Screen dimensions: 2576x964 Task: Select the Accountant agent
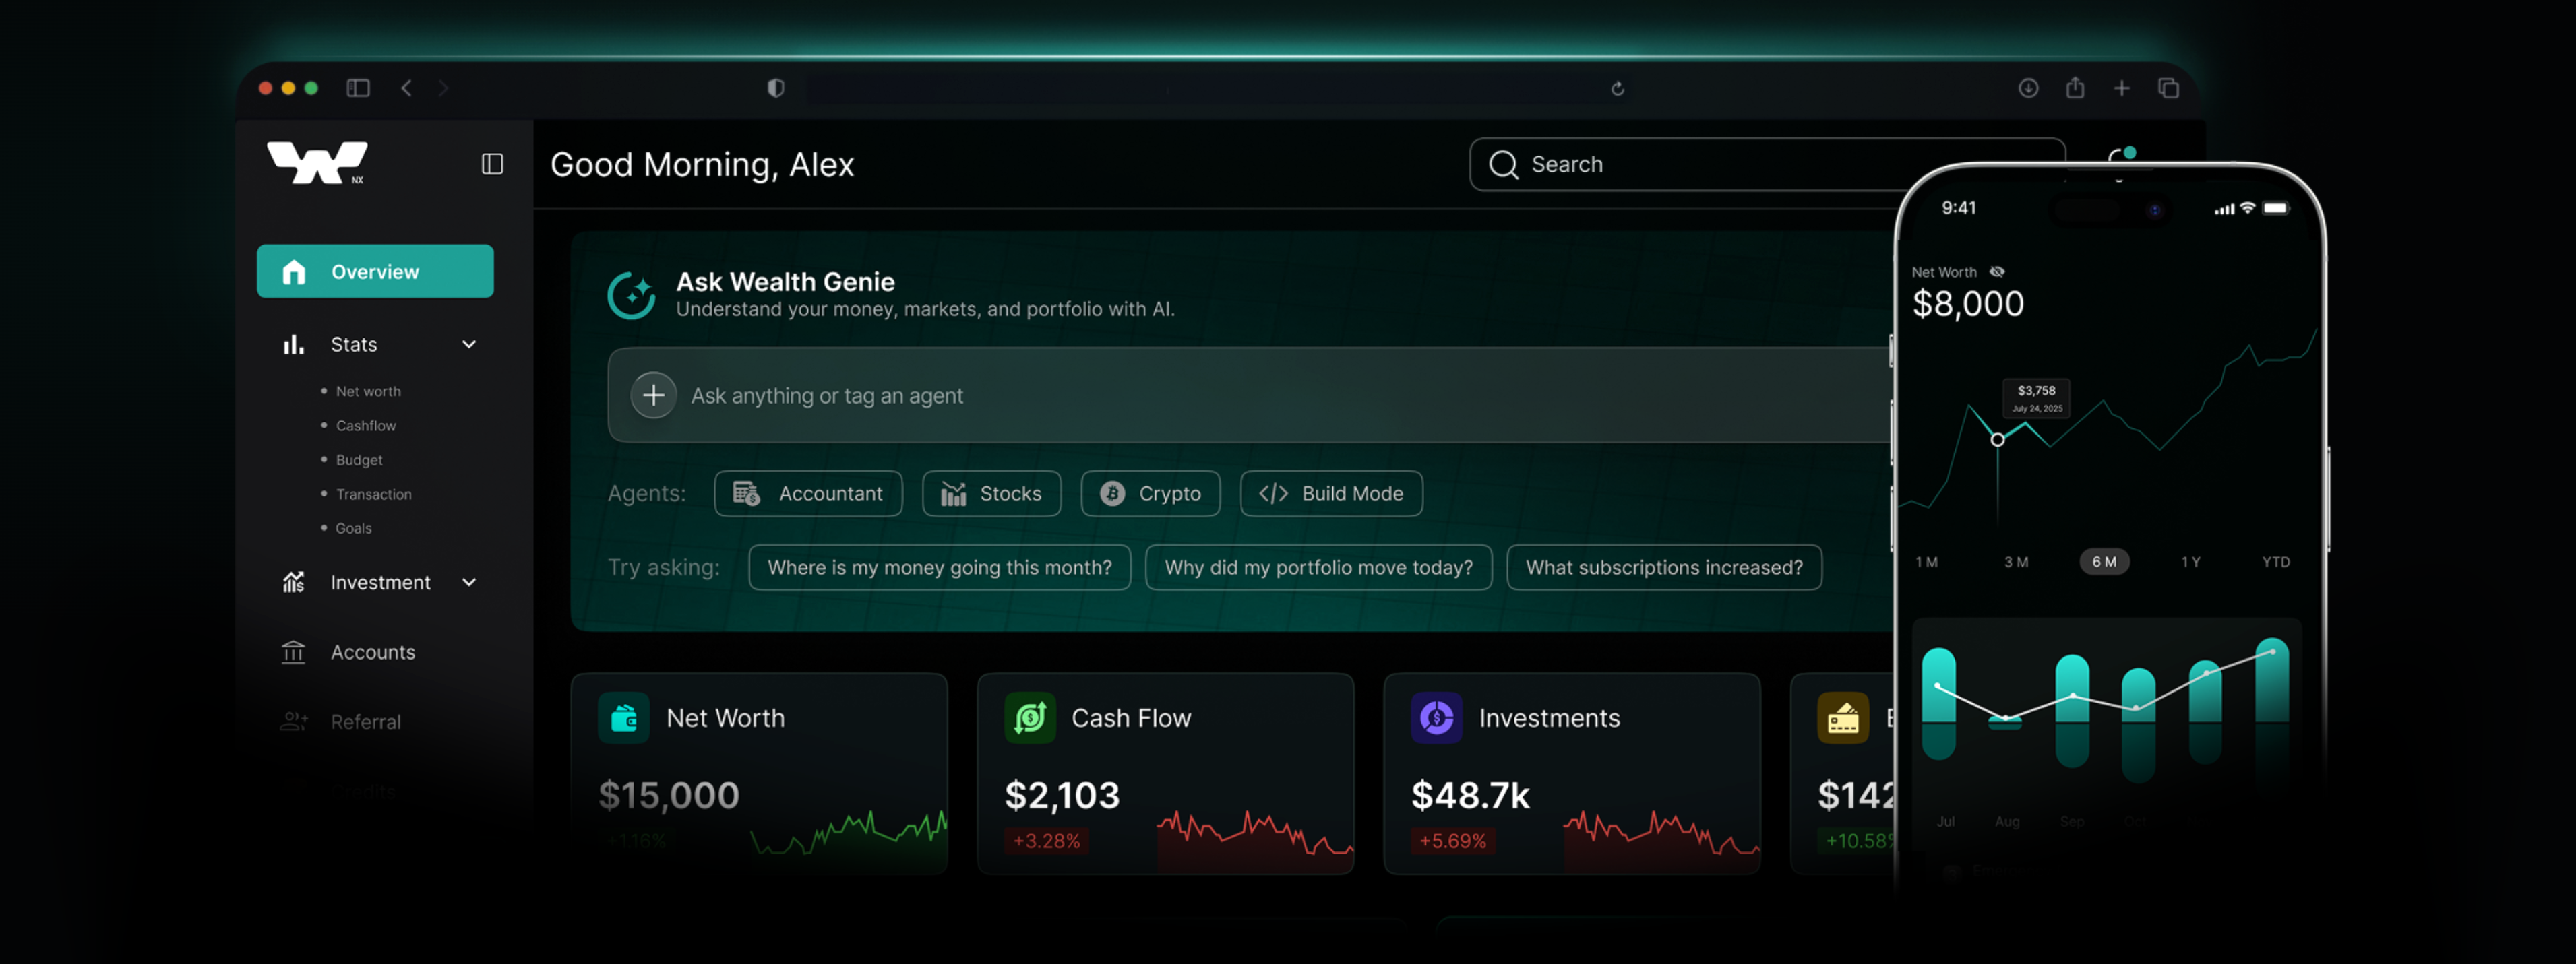coord(808,493)
